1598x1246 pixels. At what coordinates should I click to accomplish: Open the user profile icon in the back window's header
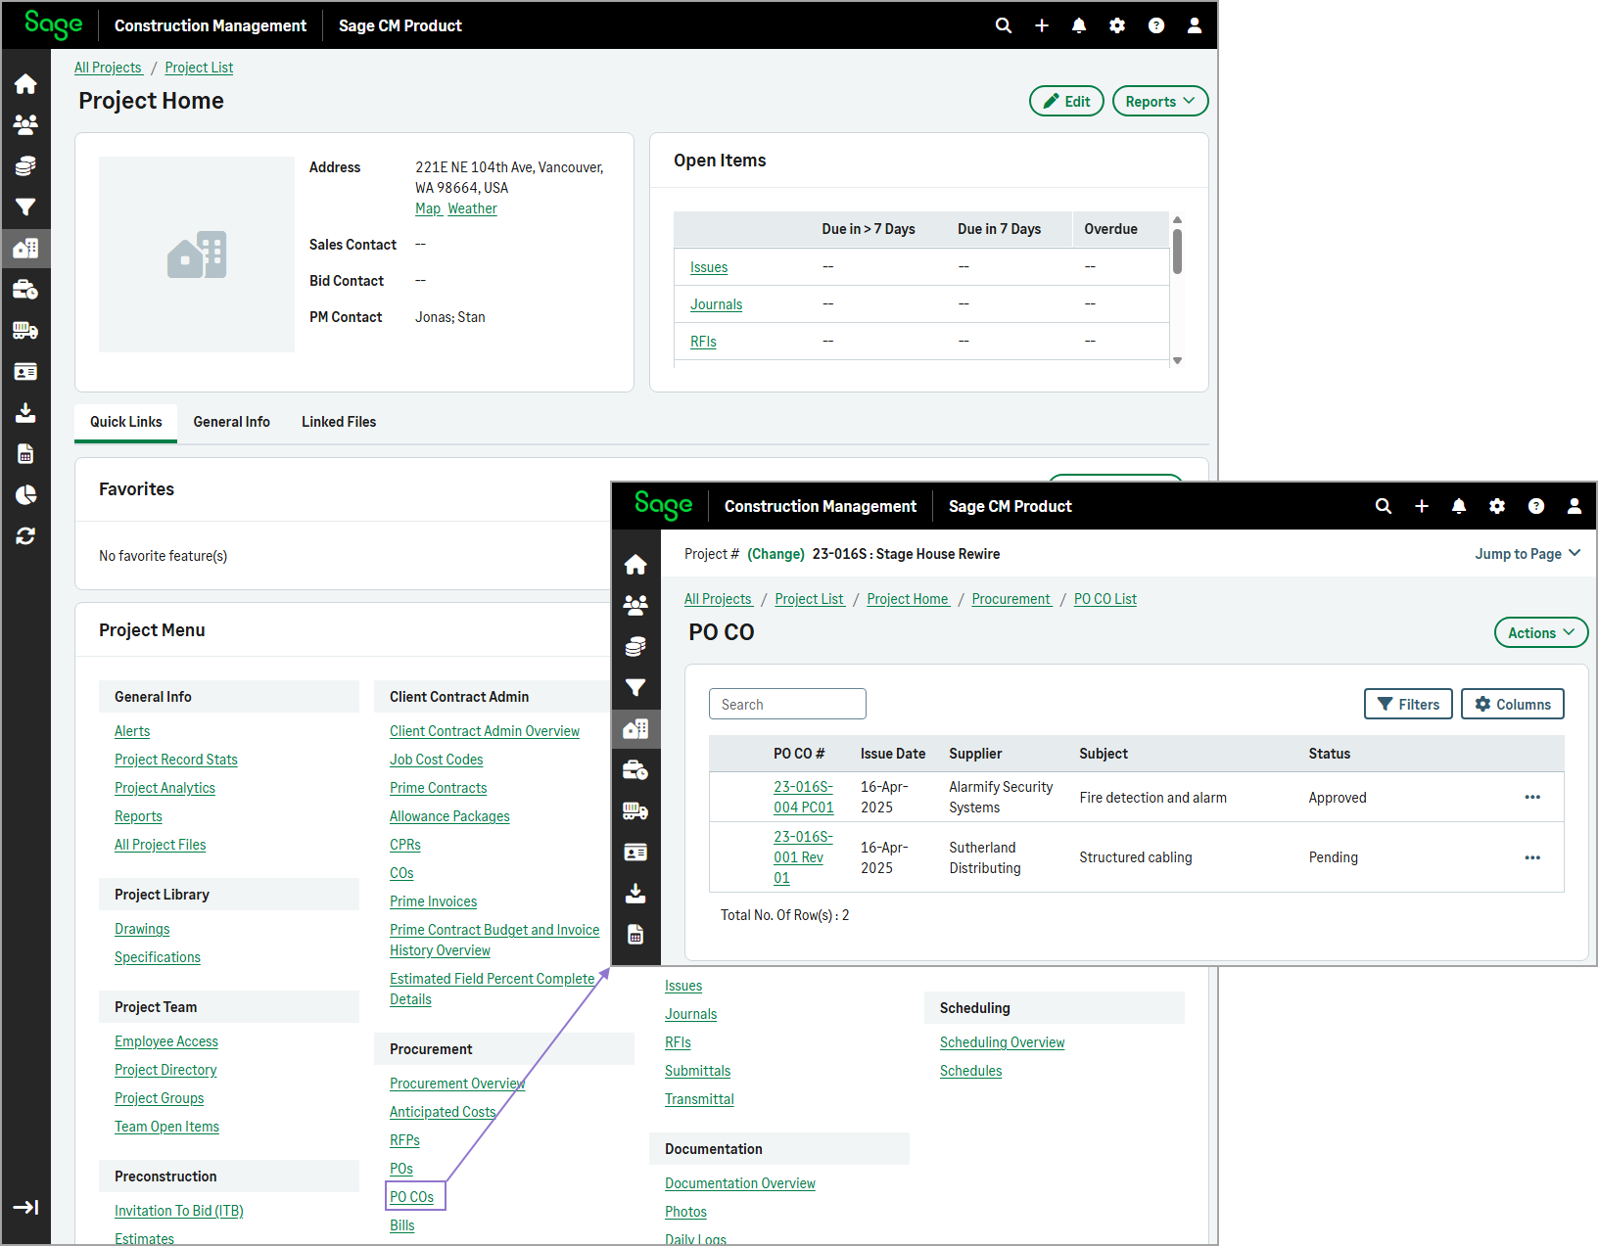(x=1195, y=25)
